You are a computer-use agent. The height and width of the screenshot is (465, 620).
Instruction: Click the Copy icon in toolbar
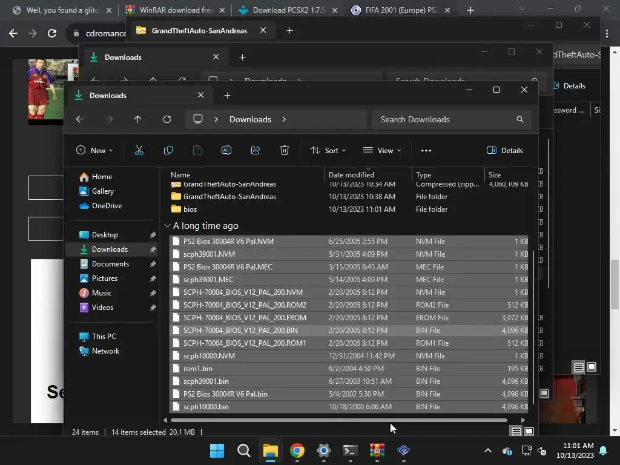pyautogui.click(x=168, y=150)
